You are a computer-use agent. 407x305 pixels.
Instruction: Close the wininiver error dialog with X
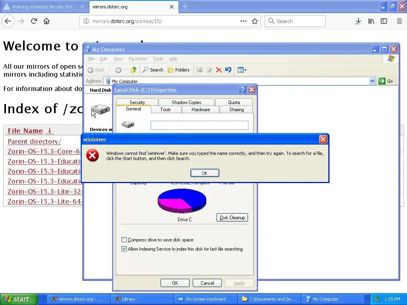click(323, 139)
